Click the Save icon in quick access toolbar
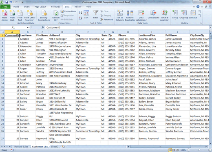The width and height of the screenshot is (212, 152). point(7,2)
